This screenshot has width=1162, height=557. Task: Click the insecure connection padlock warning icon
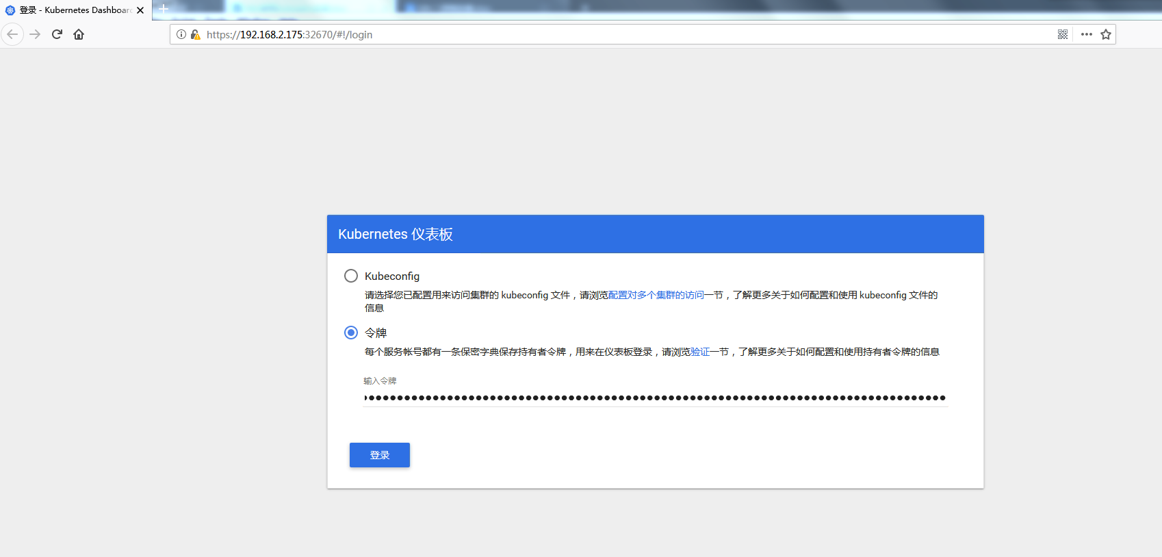click(195, 34)
